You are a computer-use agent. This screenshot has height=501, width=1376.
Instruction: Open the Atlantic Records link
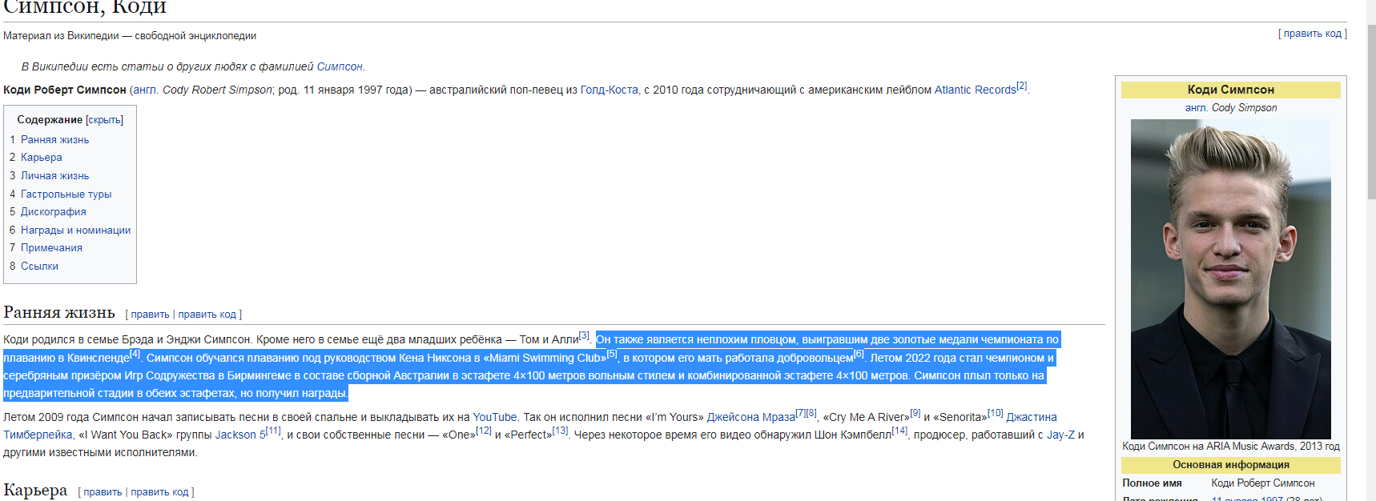pyautogui.click(x=975, y=90)
